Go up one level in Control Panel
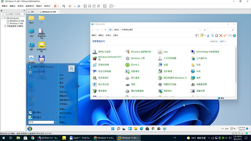 click(x=105, y=30)
